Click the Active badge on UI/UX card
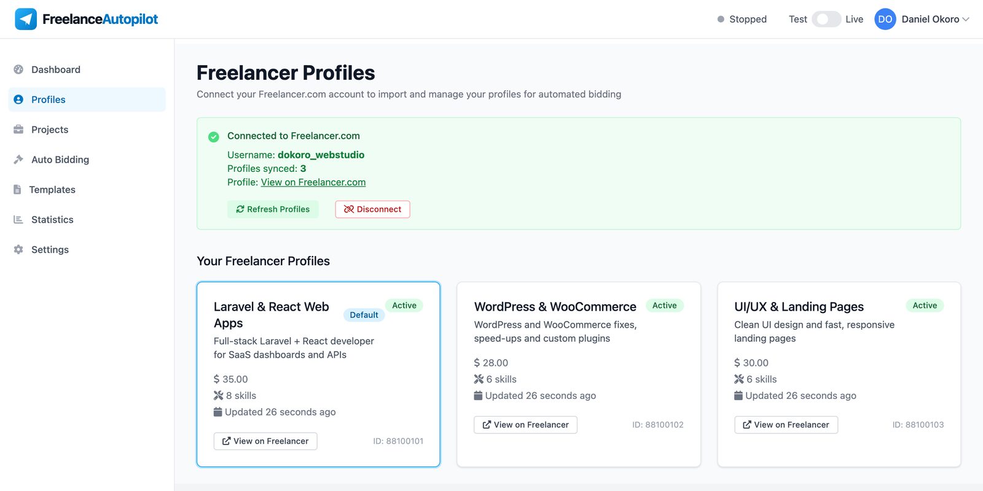 [x=925, y=306]
